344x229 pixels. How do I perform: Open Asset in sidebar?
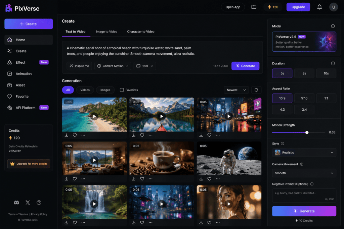coord(29,85)
